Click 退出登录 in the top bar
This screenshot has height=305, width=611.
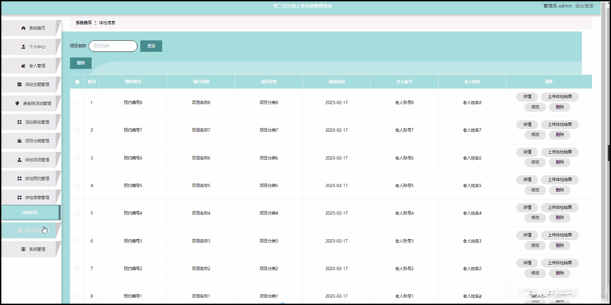[584, 6]
